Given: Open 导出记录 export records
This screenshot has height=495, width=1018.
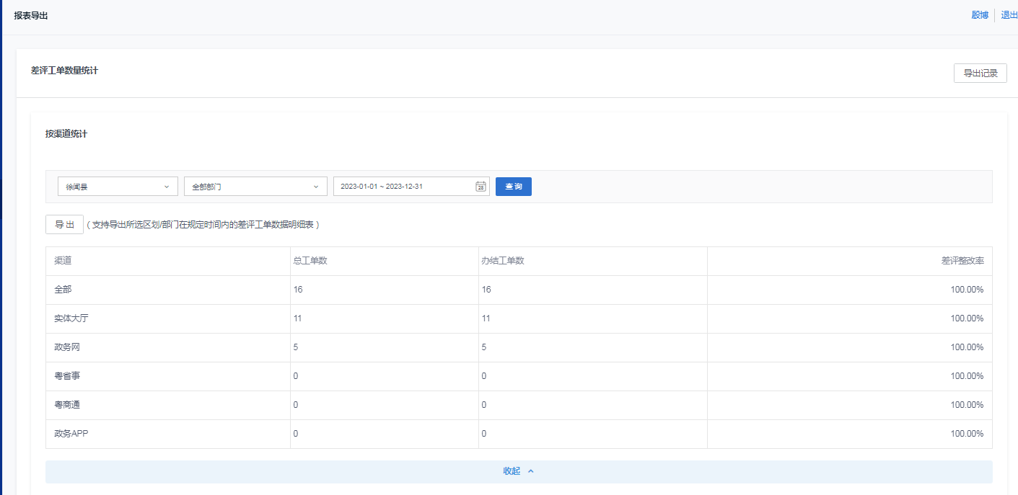Looking at the screenshot, I should tap(980, 73).
